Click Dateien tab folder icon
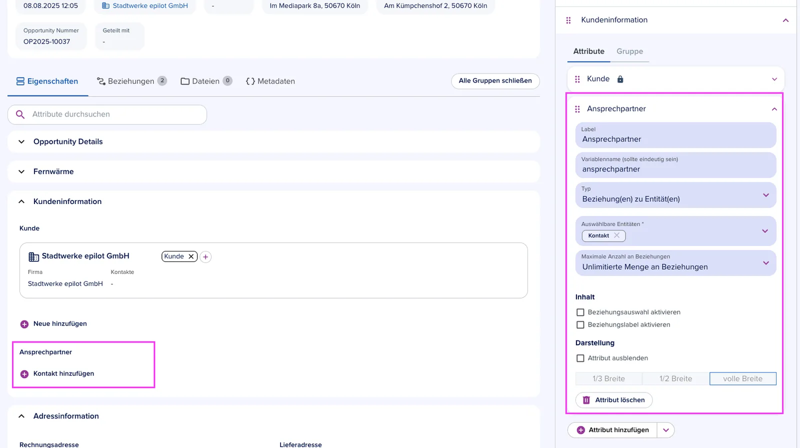This screenshot has height=448, width=800. pyautogui.click(x=185, y=81)
